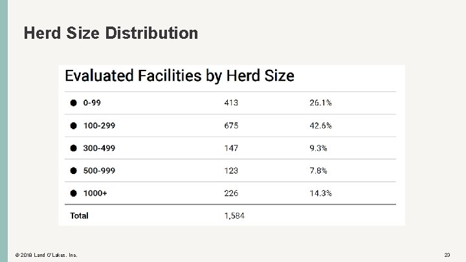466x262 pixels.
Task: Click the 147 count for 300-499
Action: point(231,148)
